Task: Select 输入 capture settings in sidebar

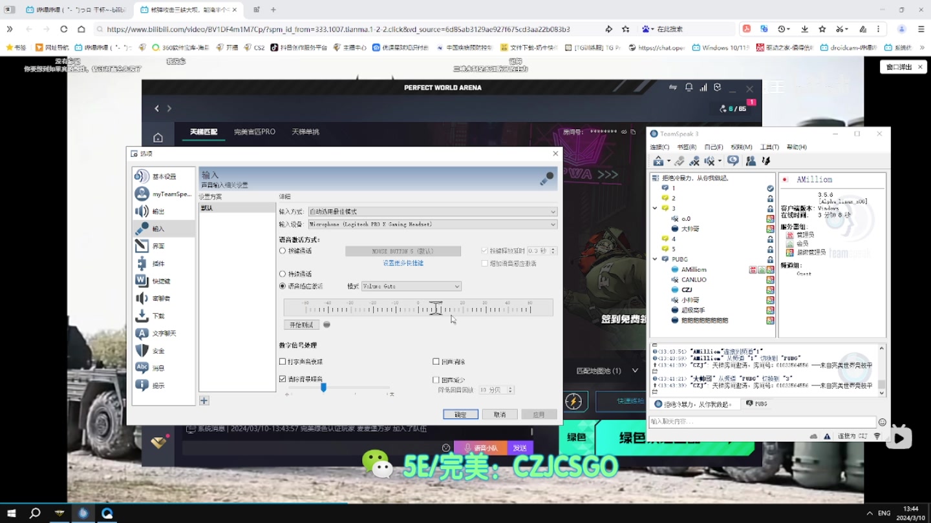Action: (x=164, y=229)
